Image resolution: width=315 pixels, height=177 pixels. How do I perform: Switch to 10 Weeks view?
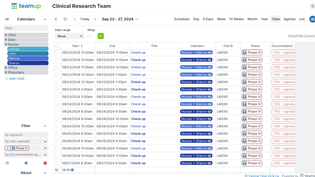(237, 19)
